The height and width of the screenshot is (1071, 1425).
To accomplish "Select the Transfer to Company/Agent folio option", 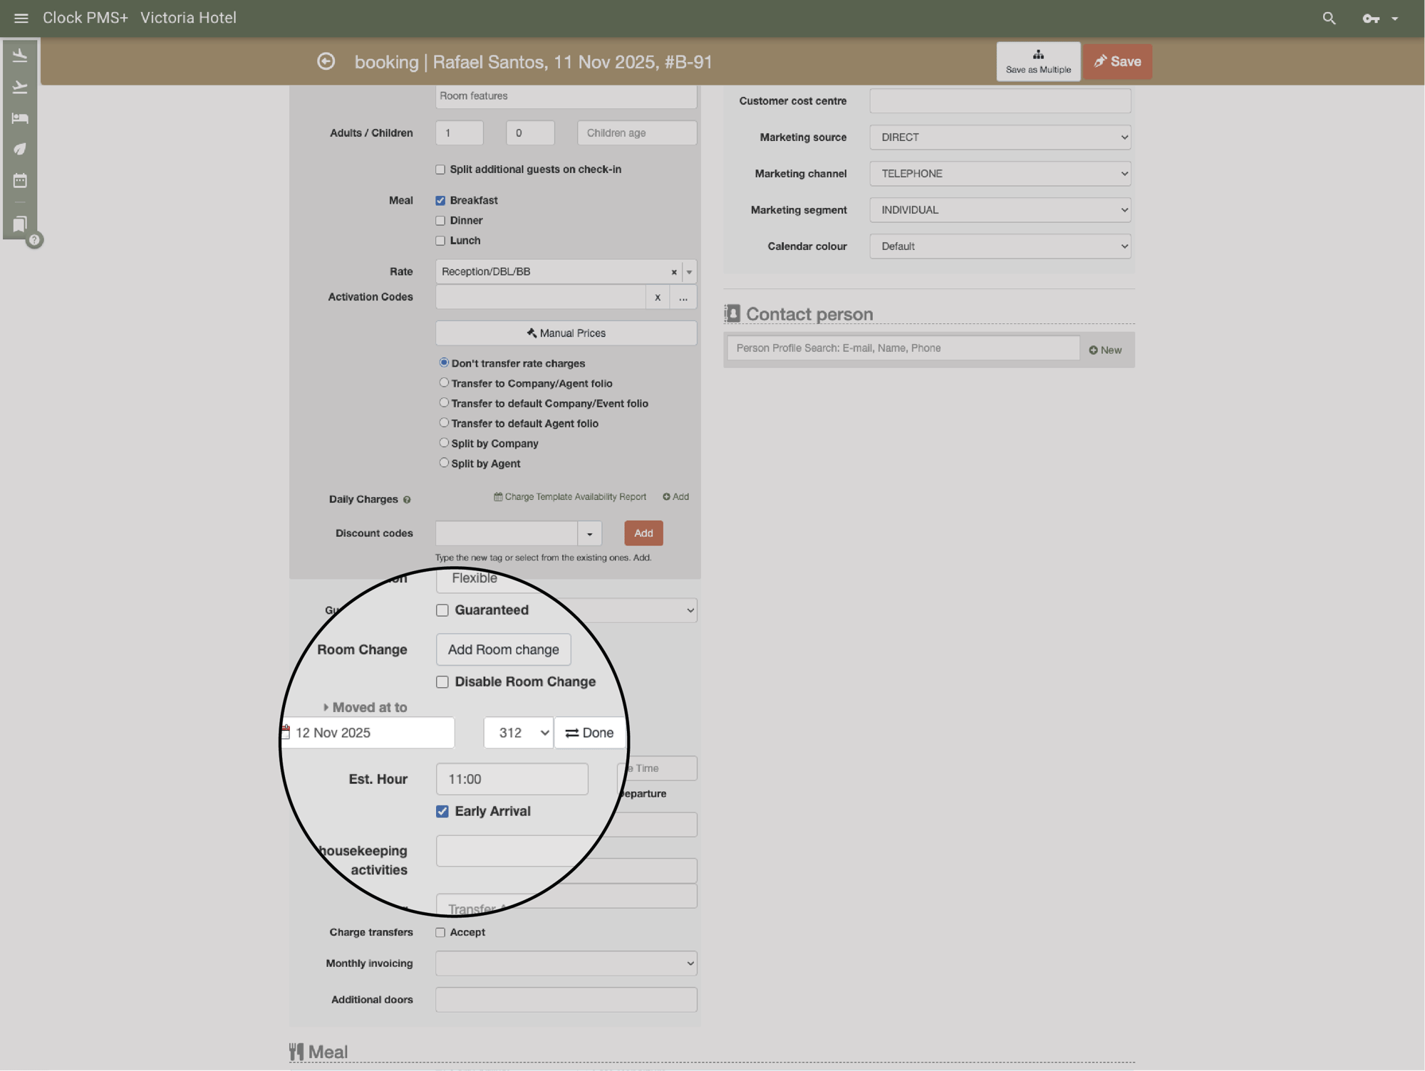I will pyautogui.click(x=444, y=382).
